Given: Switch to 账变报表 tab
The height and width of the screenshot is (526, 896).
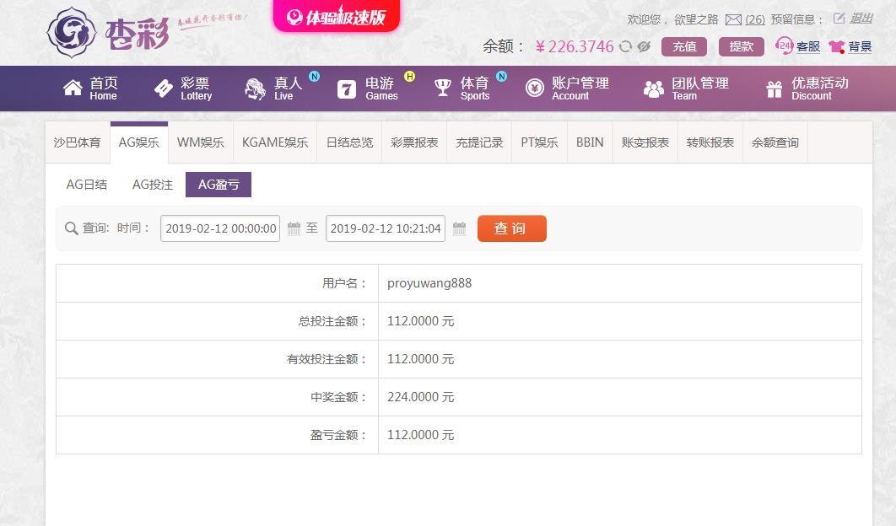Looking at the screenshot, I should click(645, 142).
